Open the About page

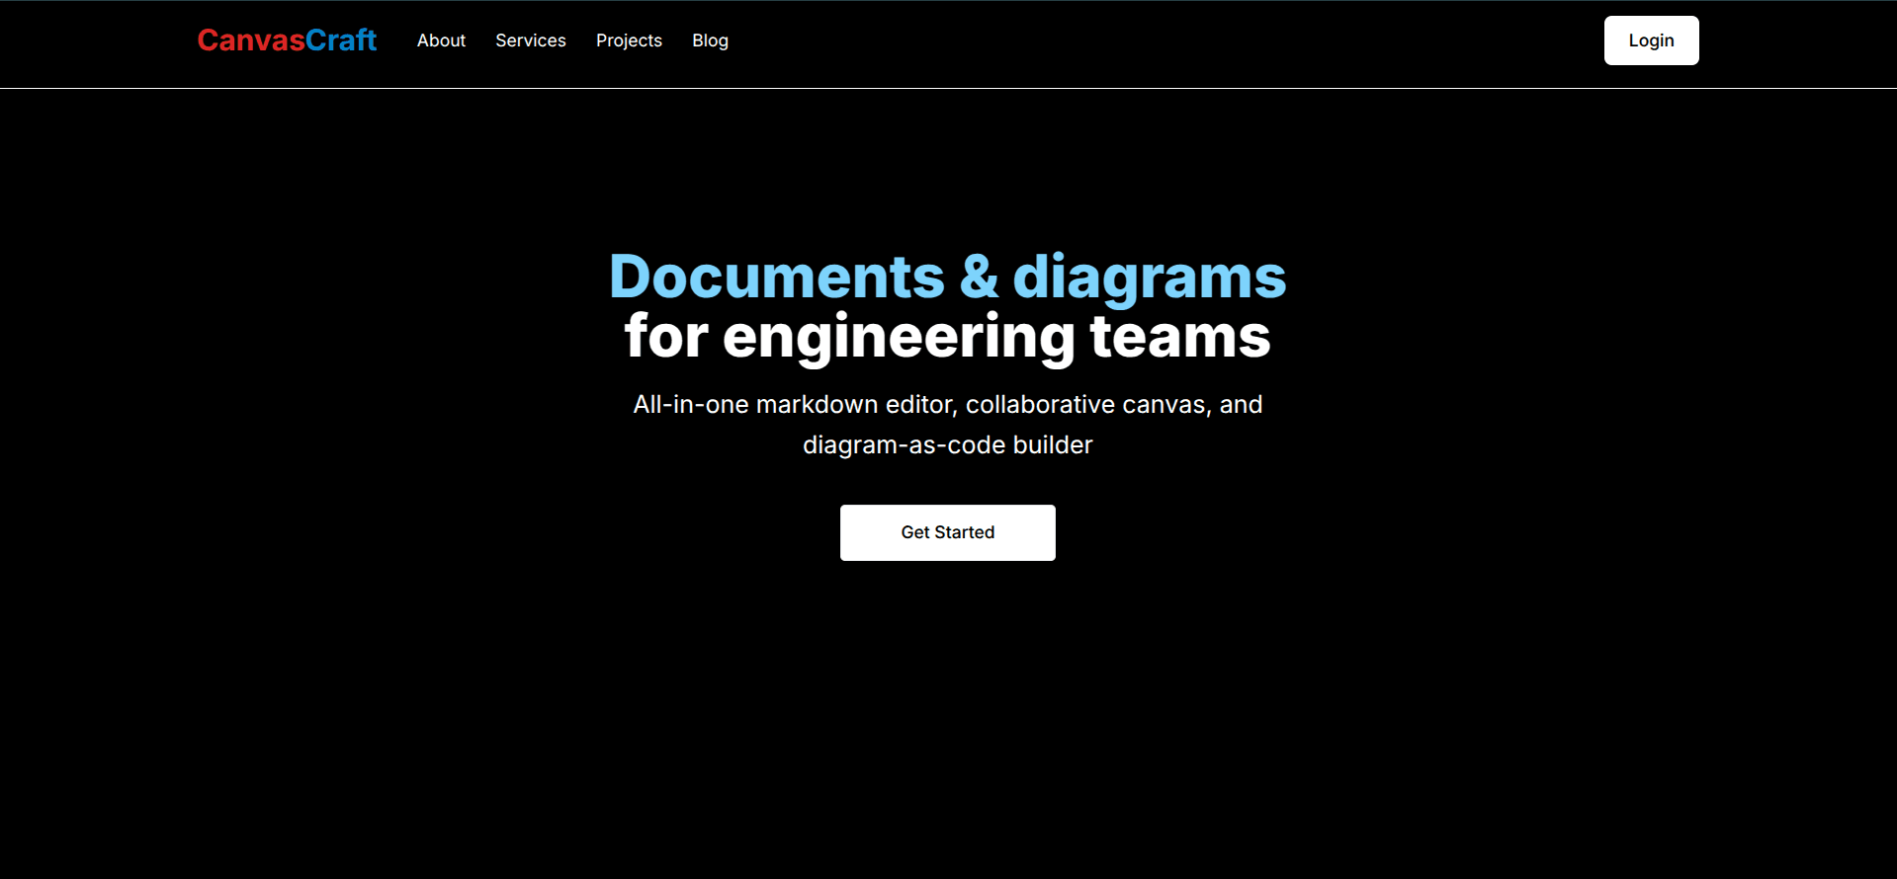(x=441, y=40)
